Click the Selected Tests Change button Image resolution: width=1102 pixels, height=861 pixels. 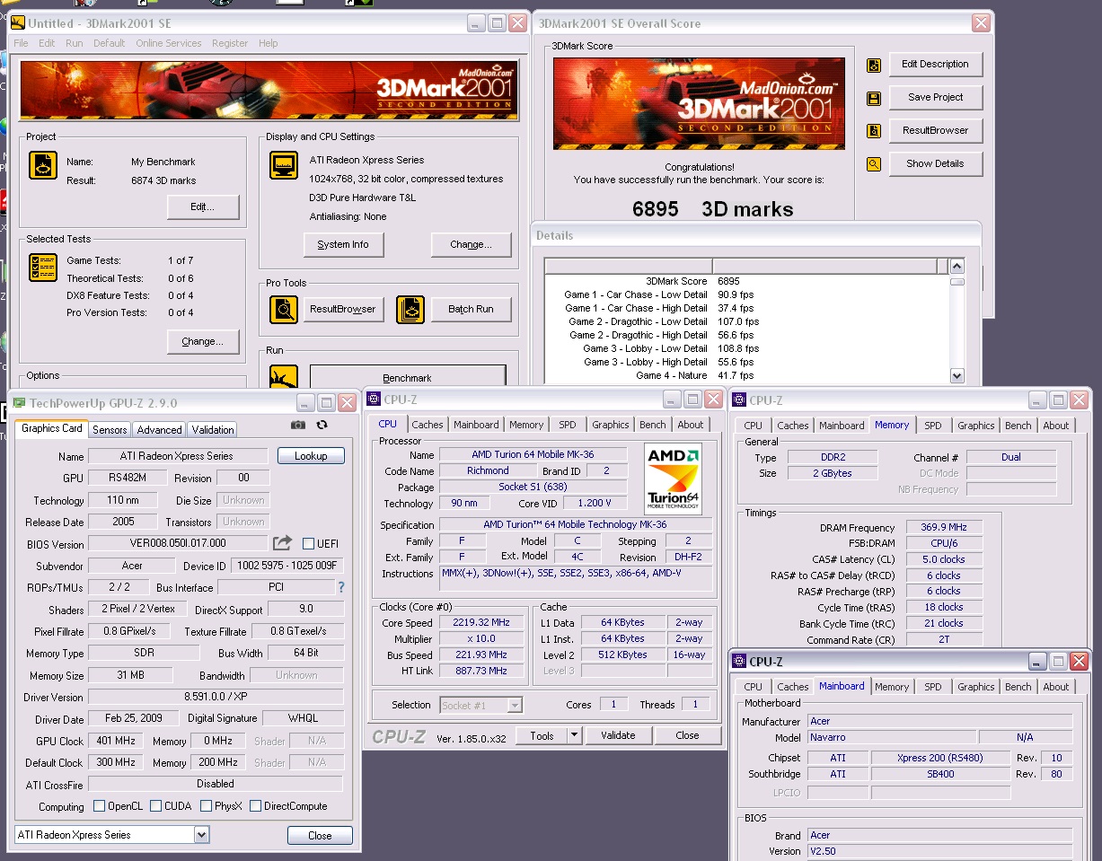[x=203, y=341]
